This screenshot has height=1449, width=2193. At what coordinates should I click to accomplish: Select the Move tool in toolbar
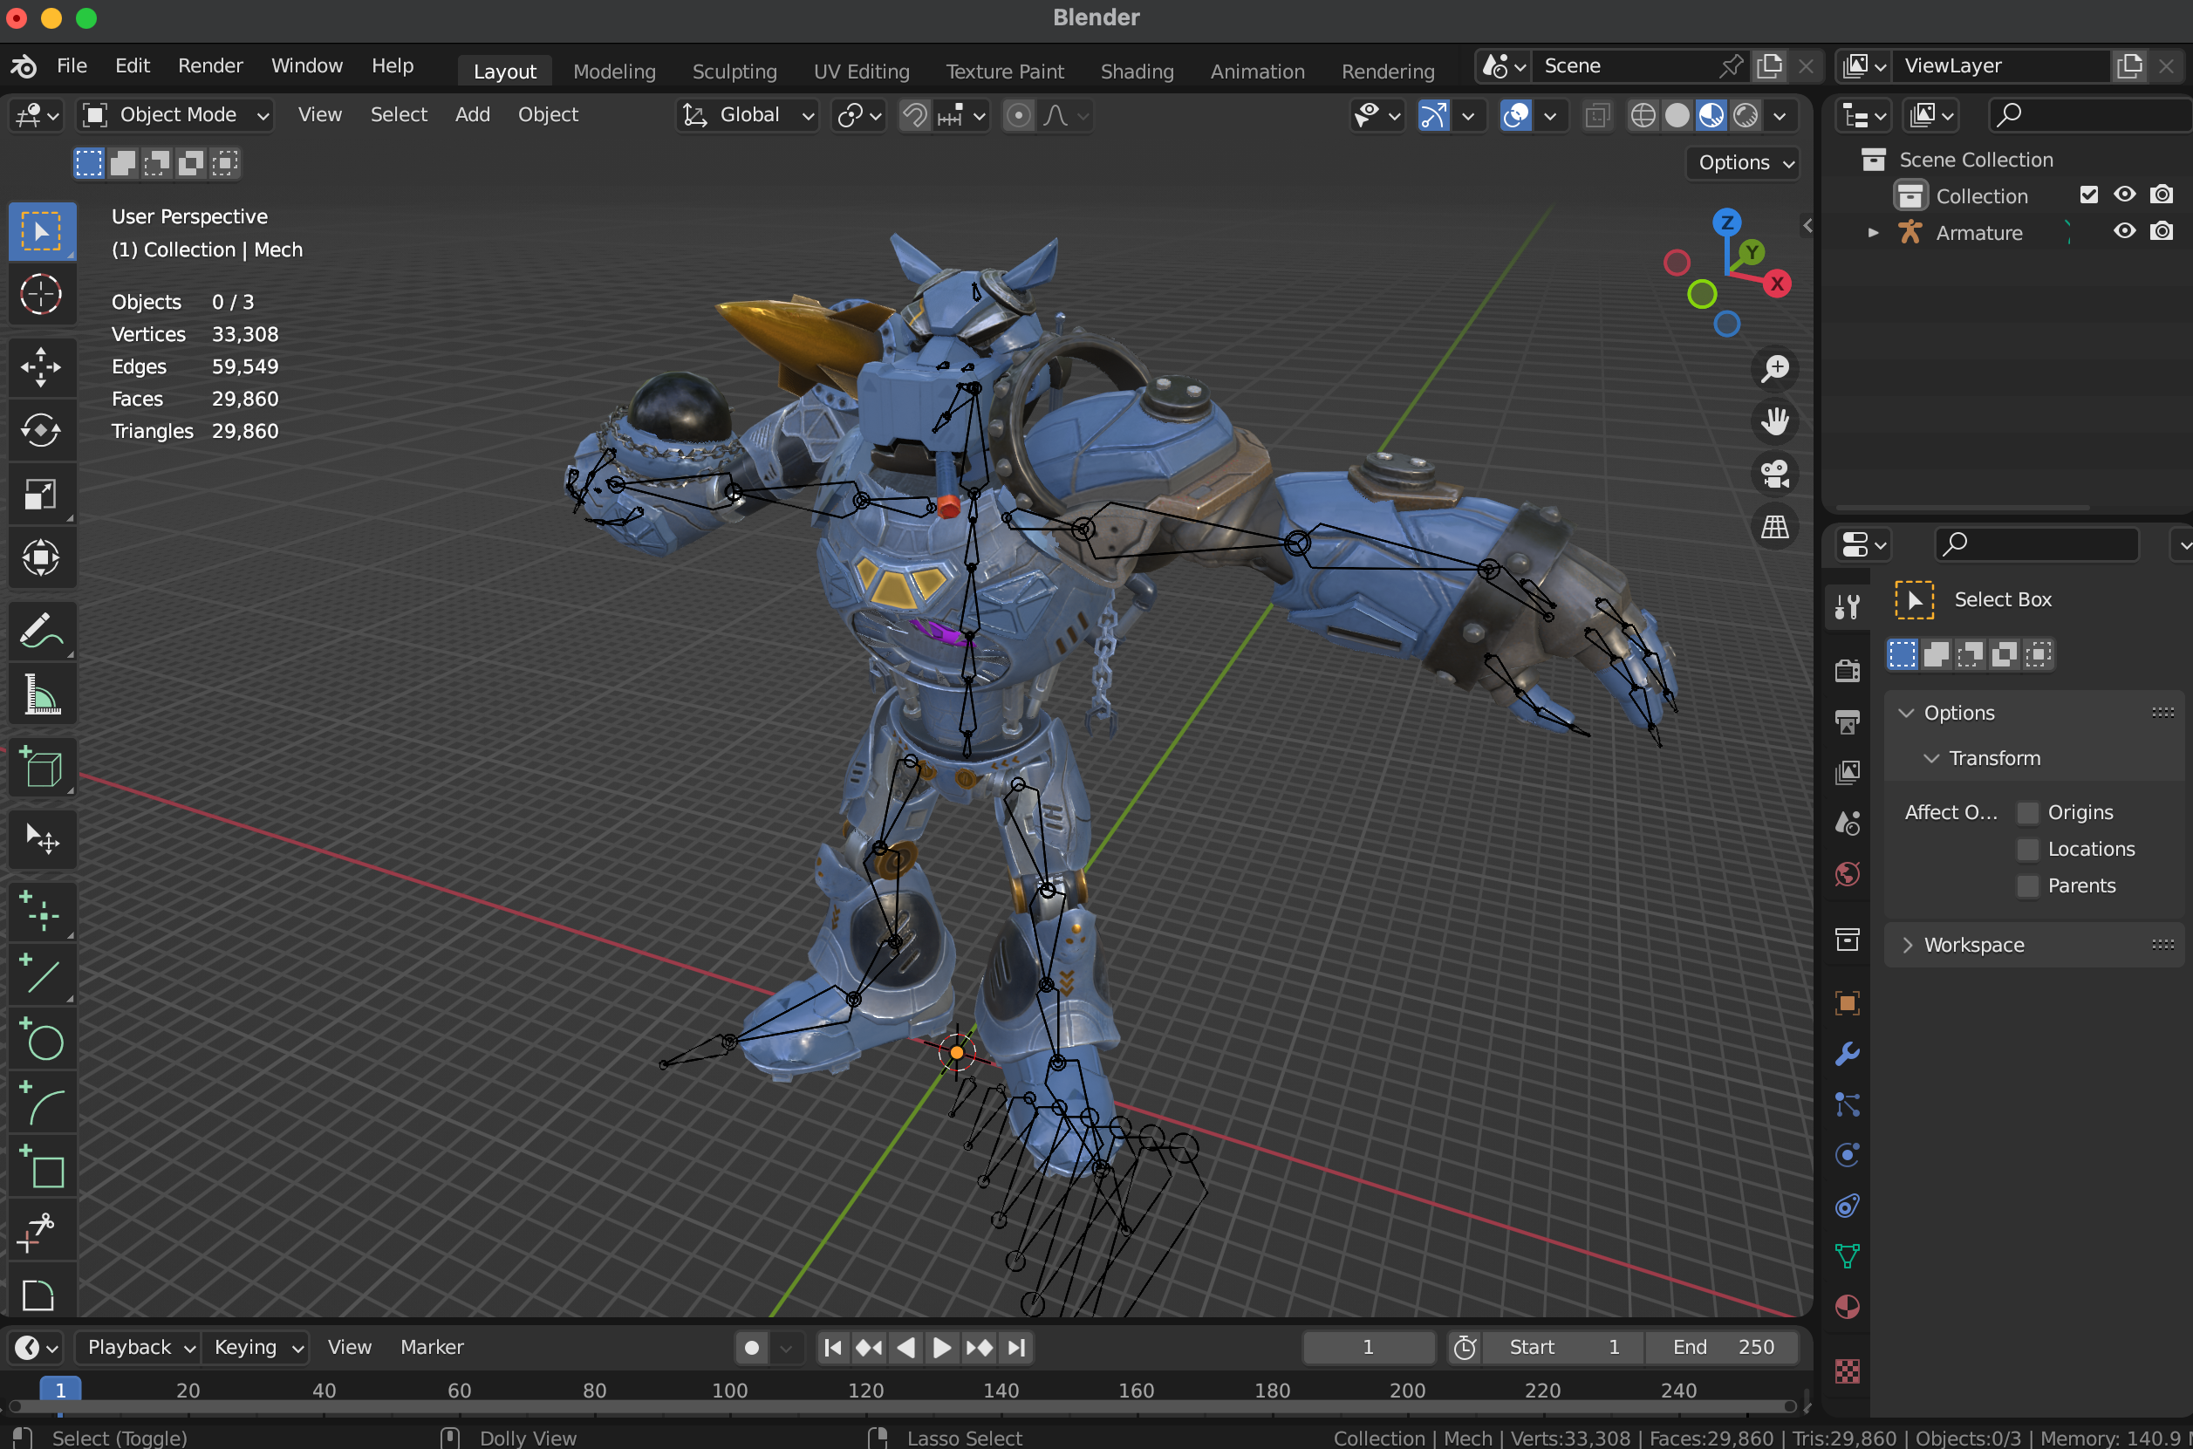tap(41, 367)
